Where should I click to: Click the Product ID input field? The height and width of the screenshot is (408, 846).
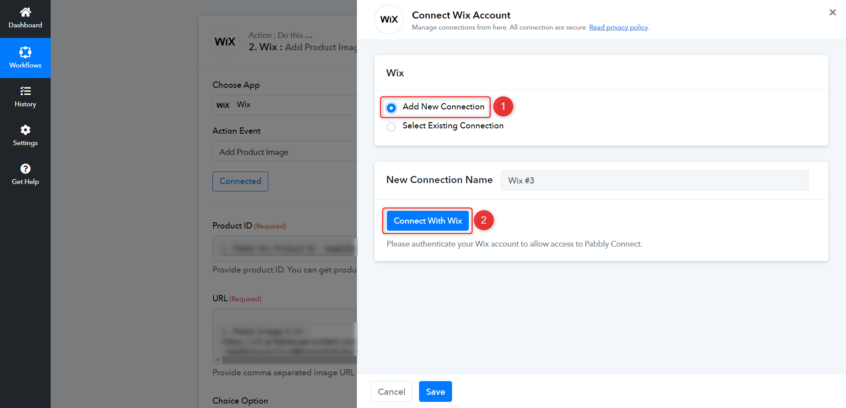tap(285, 249)
